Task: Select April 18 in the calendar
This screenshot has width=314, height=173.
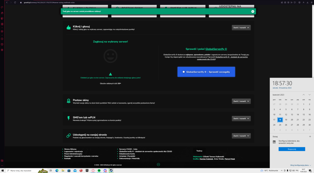Action: tap(280, 120)
